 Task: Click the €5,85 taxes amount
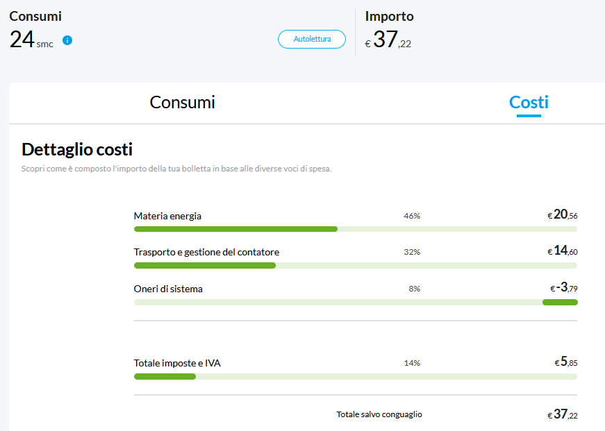565,362
